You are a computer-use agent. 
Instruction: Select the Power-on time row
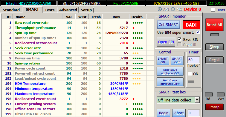(x=78, y=58)
